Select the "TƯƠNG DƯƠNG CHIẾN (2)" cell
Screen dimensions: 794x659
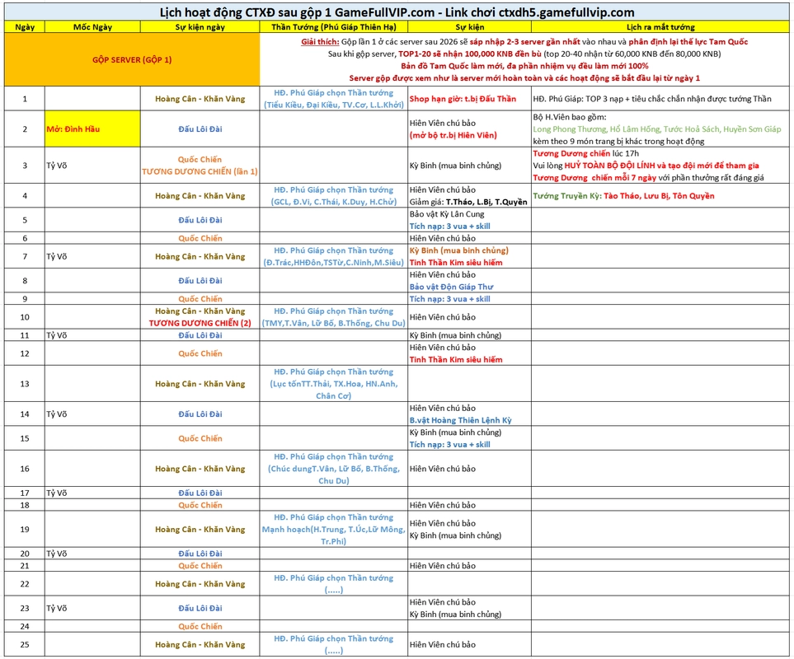[200, 323]
